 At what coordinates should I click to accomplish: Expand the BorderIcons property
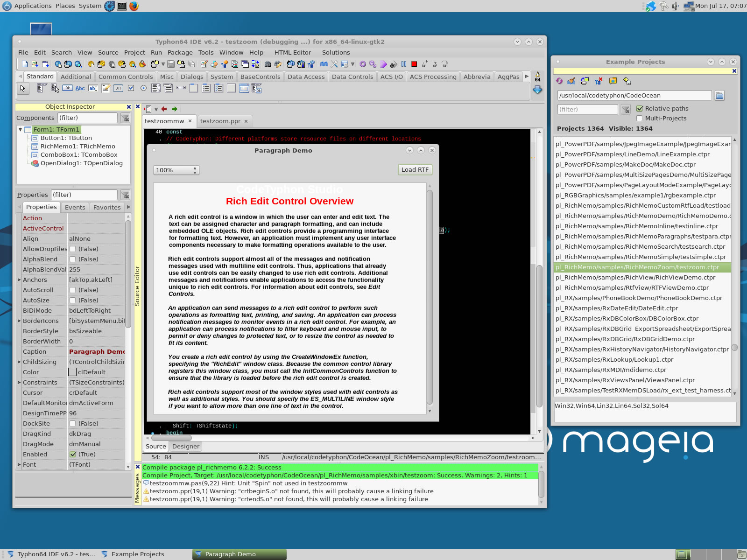point(19,321)
